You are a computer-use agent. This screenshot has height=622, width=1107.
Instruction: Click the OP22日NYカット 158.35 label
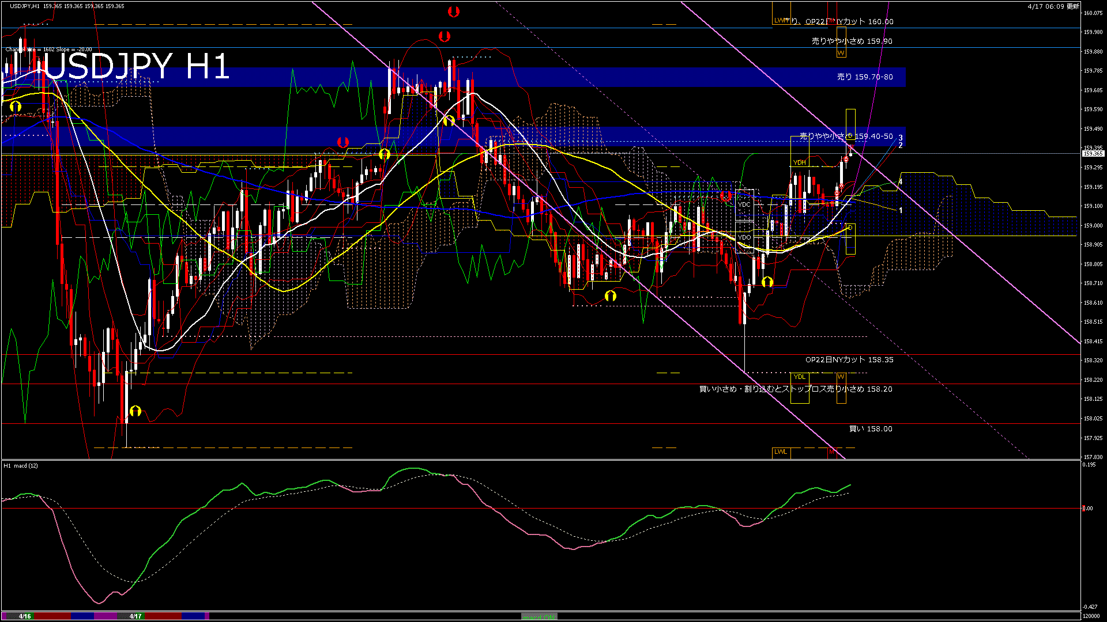point(849,360)
